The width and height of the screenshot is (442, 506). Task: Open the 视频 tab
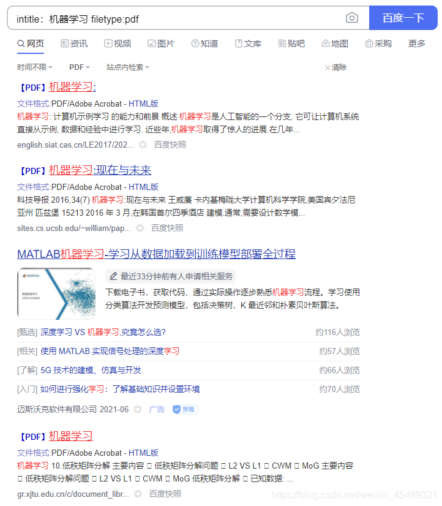point(118,43)
